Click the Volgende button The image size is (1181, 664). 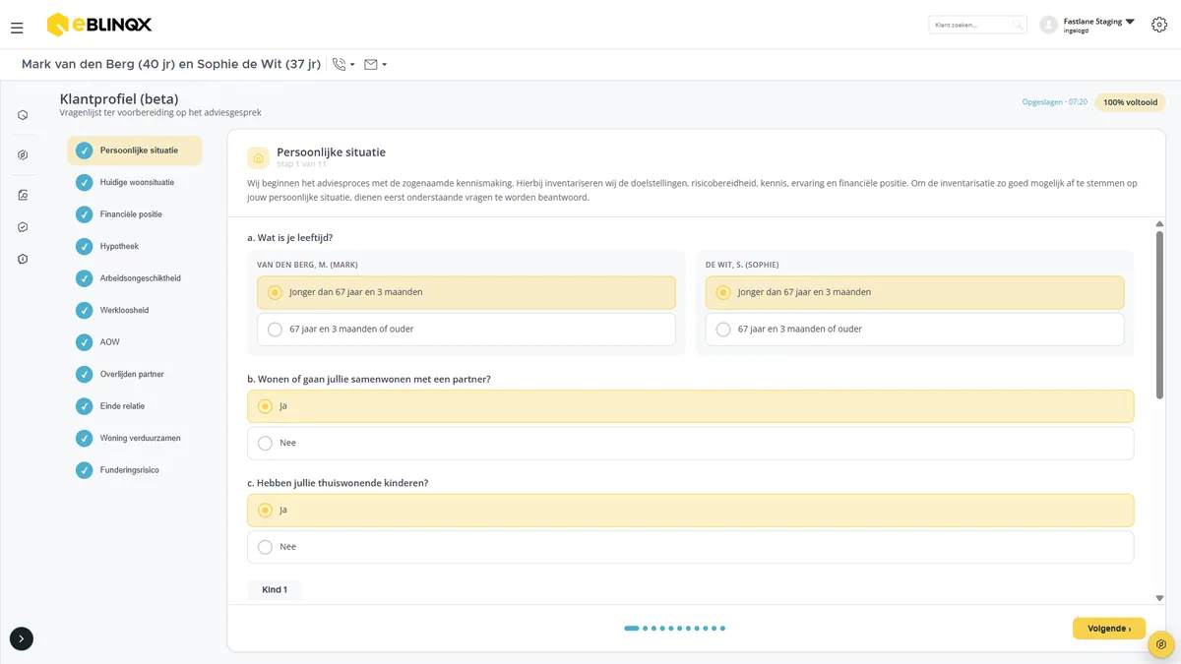click(x=1109, y=629)
